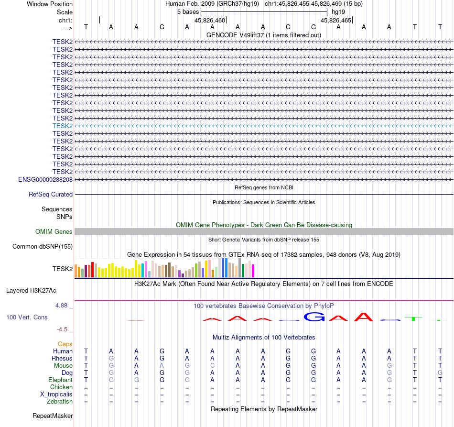Click the ENSG00000288208 transcript arrow line
Viewport: 454px width, 427px height.
click(264, 180)
